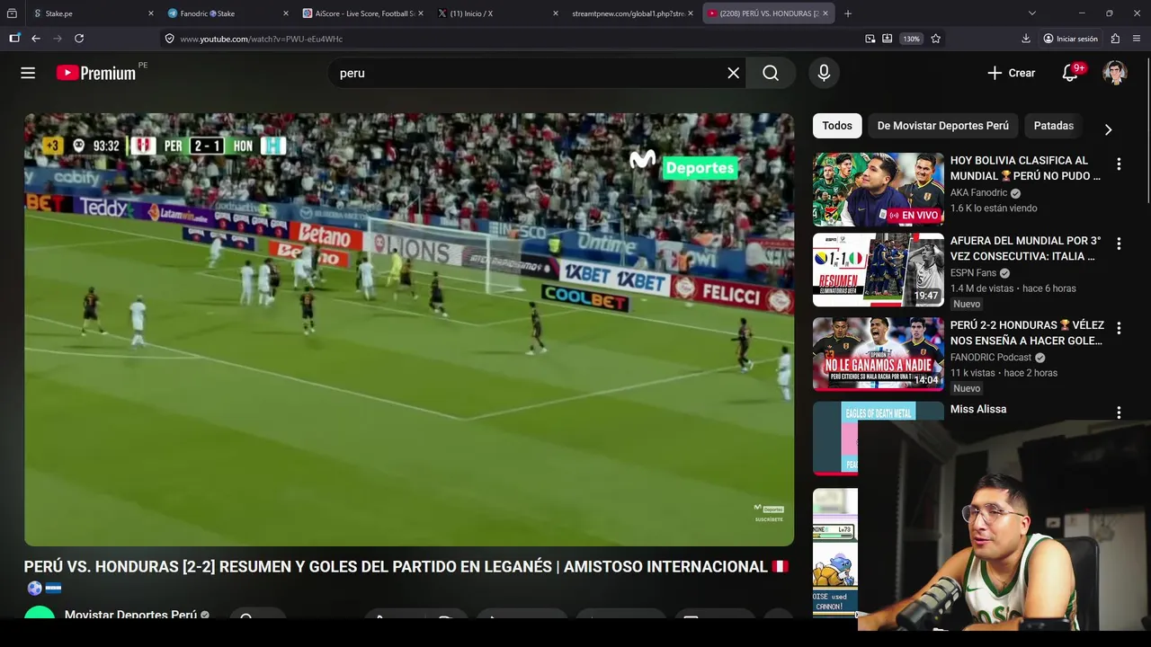
Task: Open browser extensions menu
Action: coord(1116,39)
